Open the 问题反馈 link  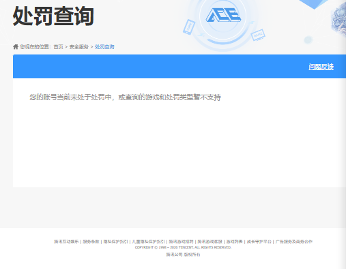coord(321,67)
